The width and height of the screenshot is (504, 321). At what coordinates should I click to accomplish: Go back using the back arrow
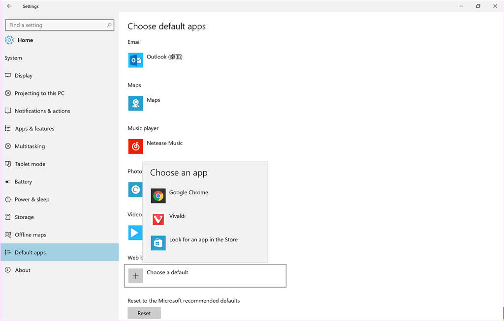pos(9,6)
